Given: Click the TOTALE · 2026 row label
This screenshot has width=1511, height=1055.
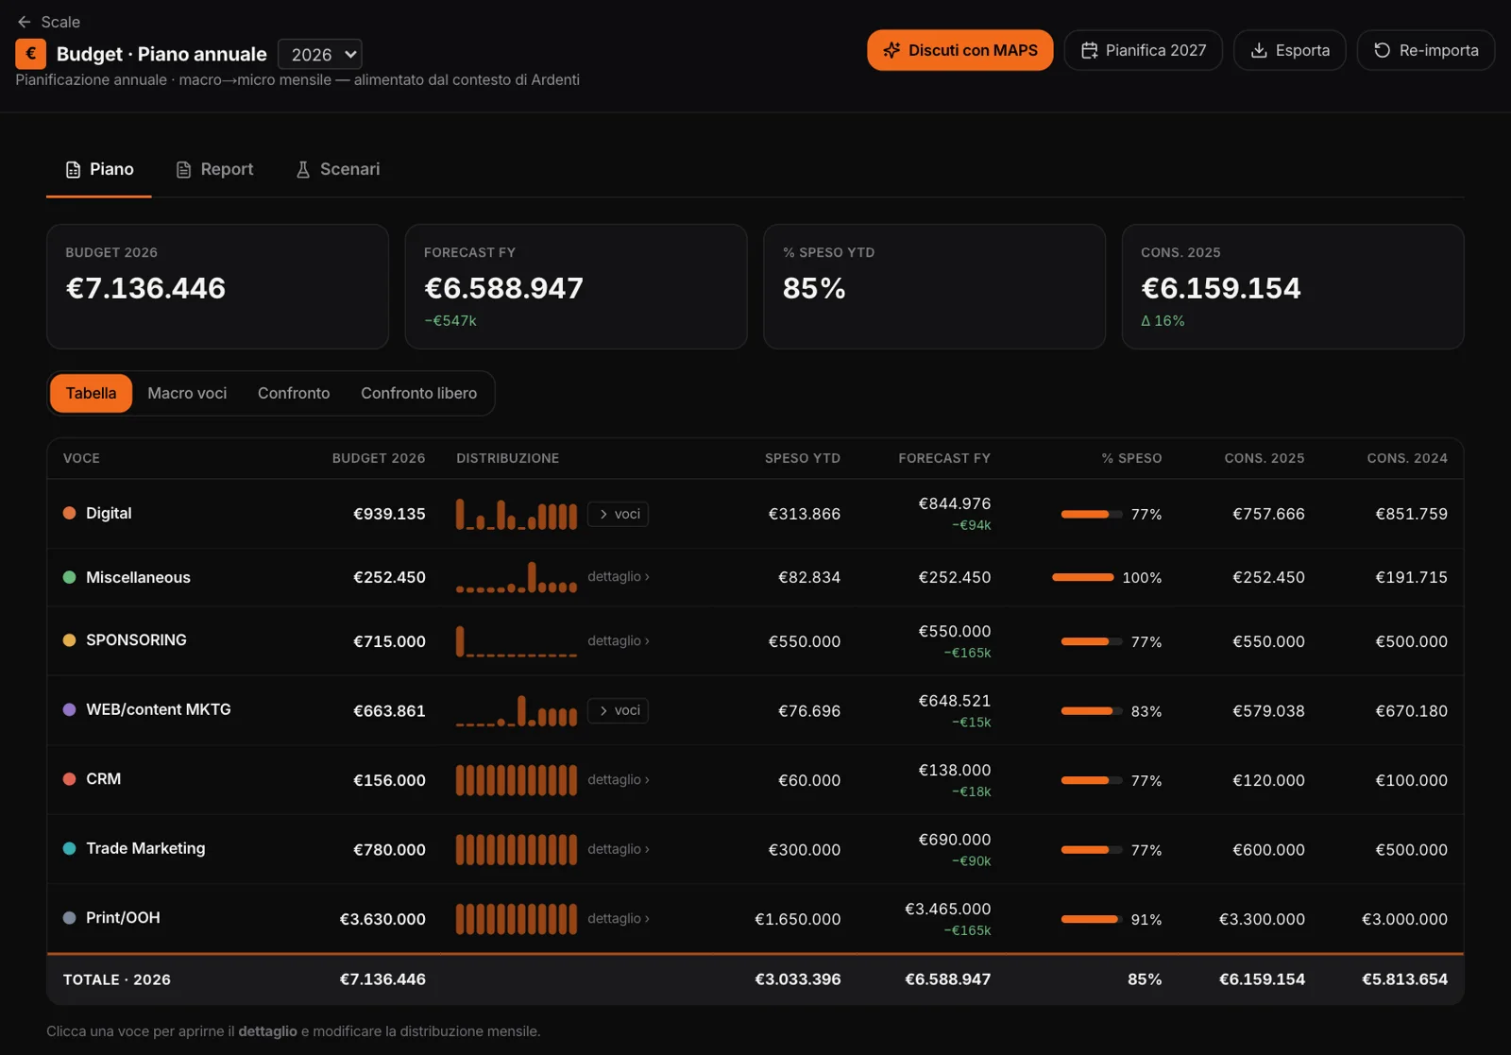Looking at the screenshot, I should pos(117,979).
